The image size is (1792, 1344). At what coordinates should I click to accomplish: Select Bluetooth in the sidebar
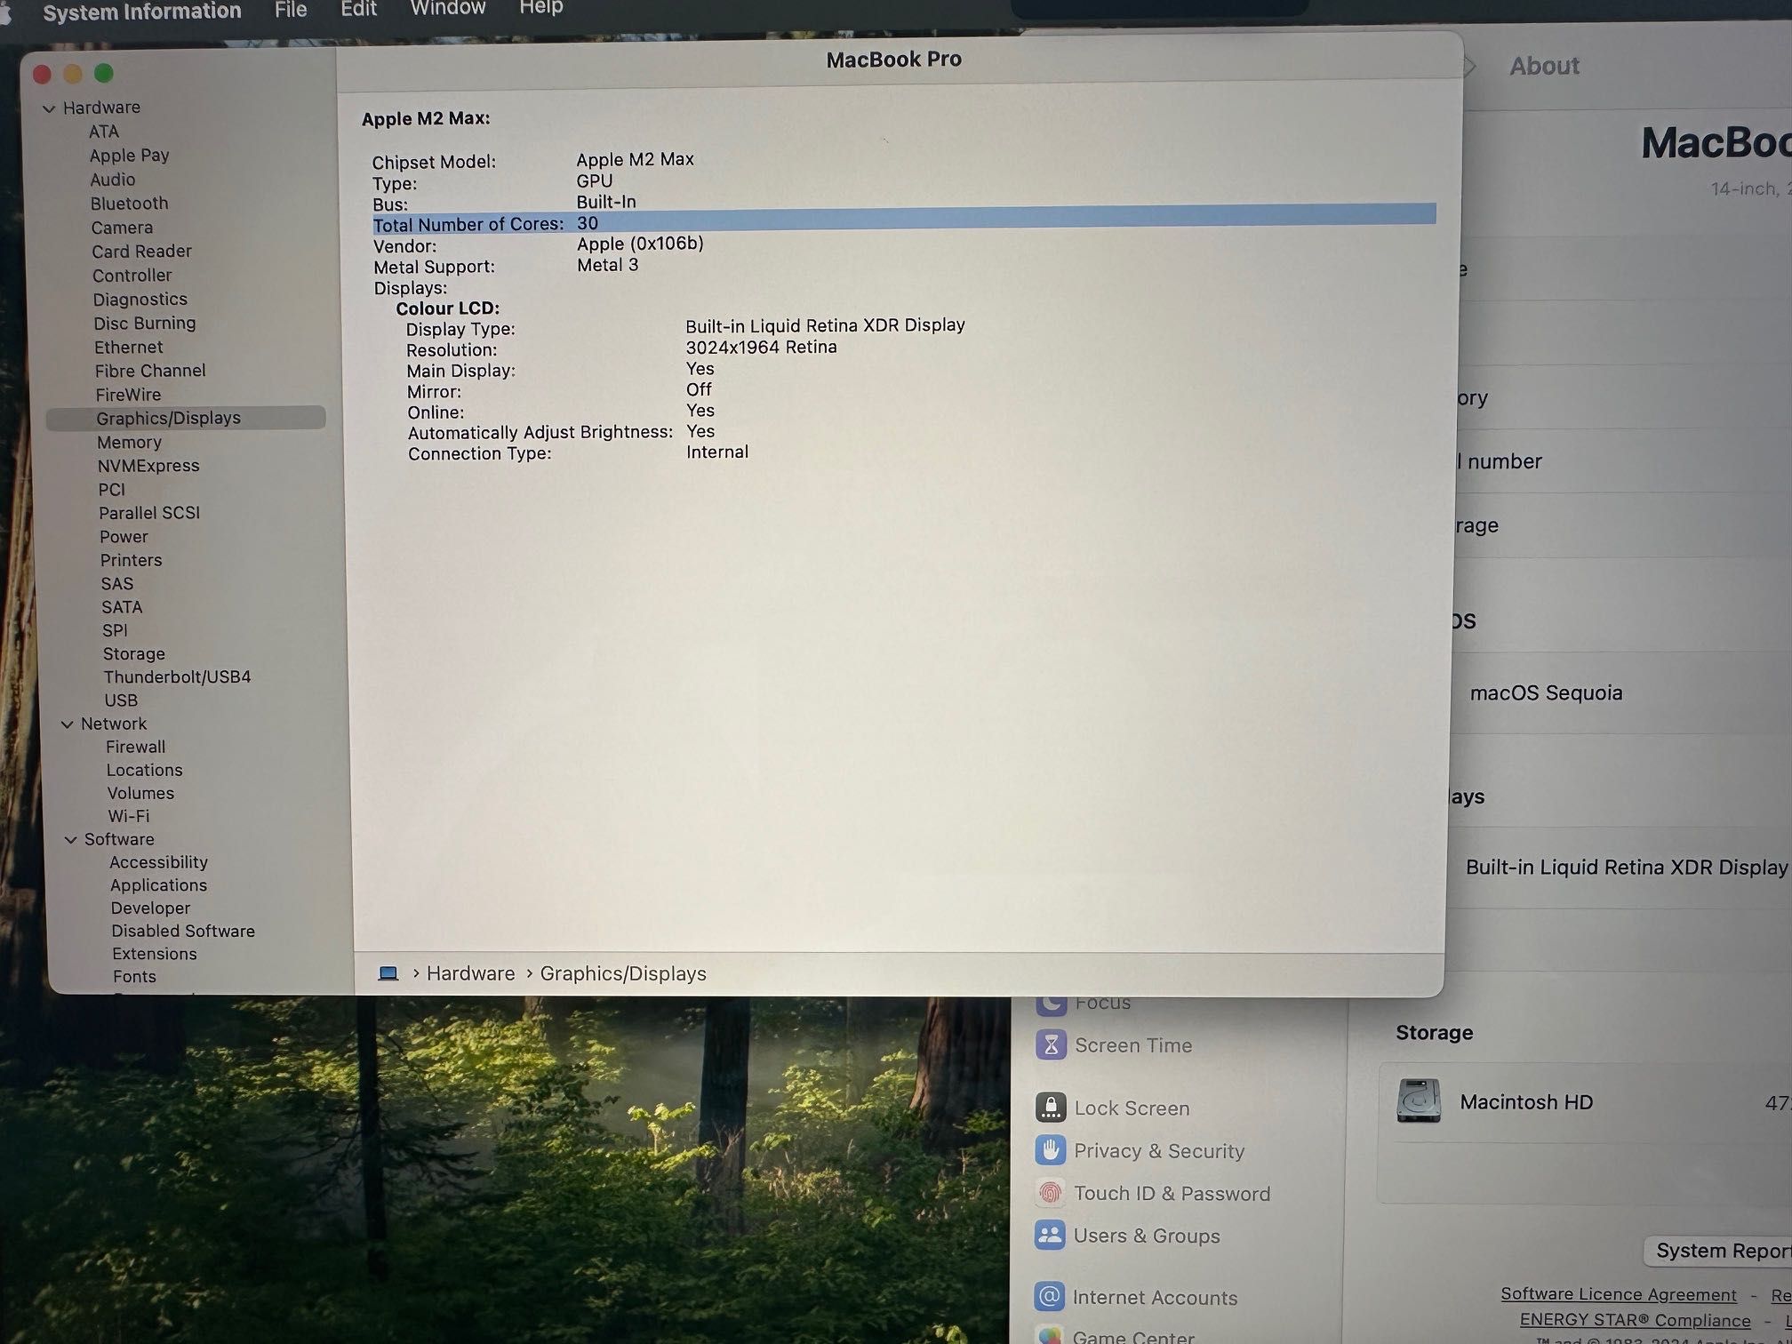tap(129, 204)
